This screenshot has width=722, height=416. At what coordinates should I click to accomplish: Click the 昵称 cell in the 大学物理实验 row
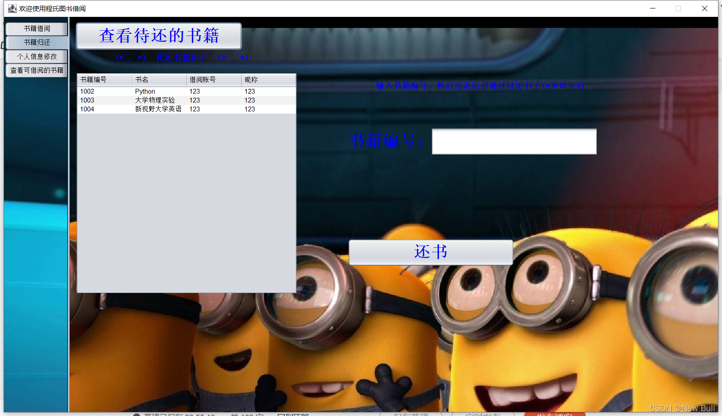(x=269, y=100)
